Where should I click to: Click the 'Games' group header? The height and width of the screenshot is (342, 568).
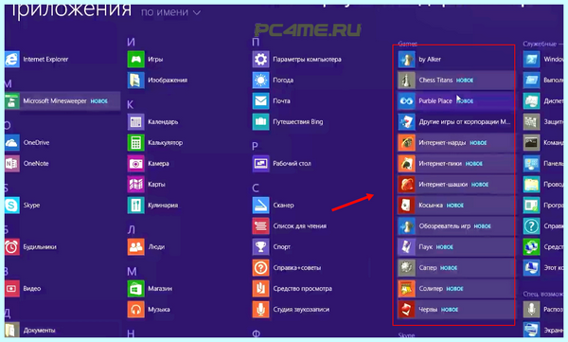407,44
